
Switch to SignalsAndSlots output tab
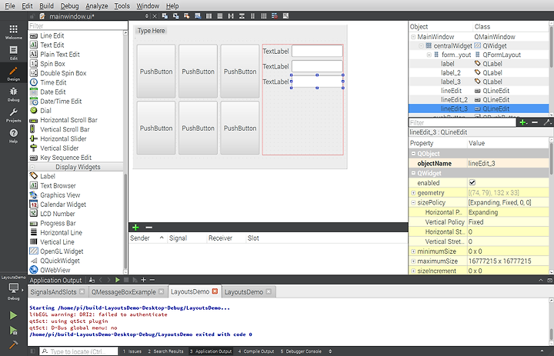point(53,291)
